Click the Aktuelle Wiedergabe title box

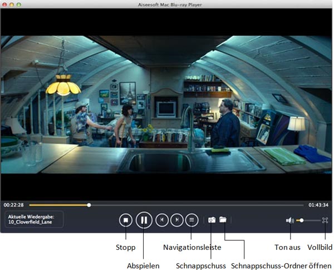(x=34, y=219)
